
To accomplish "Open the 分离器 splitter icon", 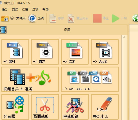I will [x=15, y=105].
